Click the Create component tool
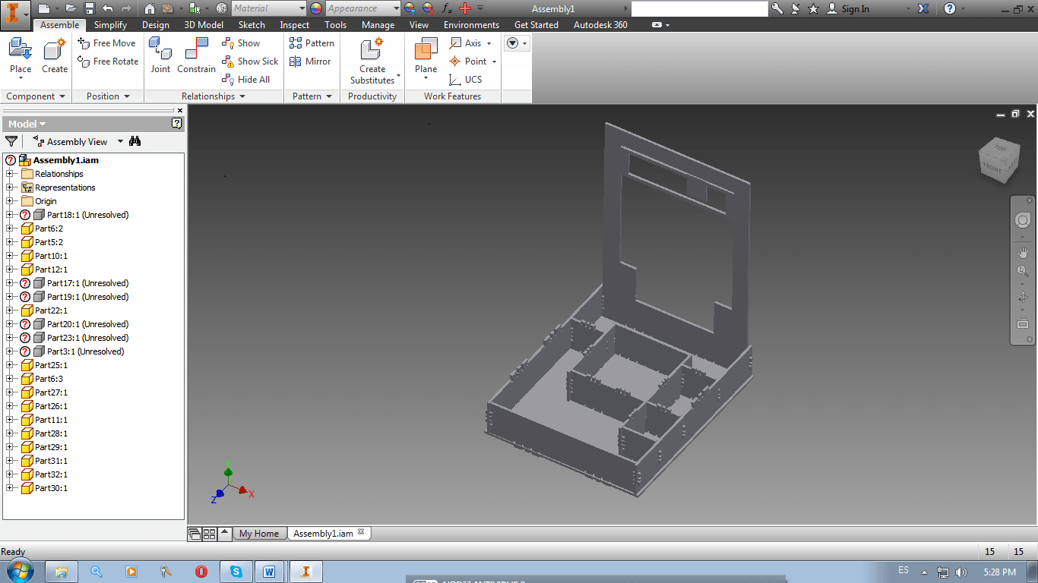Screen dimensions: 1038x583 pos(55,57)
